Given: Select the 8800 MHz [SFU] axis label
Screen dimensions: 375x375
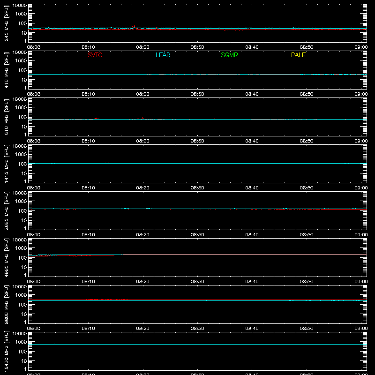Looking at the screenshot, I should click(6, 304).
